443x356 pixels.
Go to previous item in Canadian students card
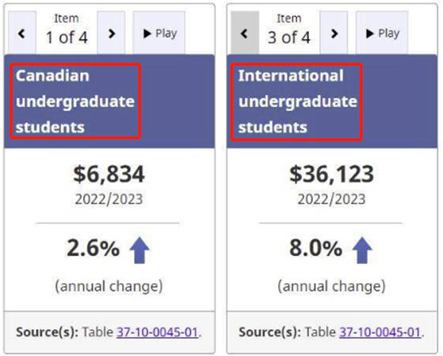point(22,33)
